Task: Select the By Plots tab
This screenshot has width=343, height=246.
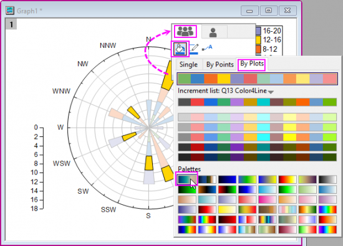Action: (252, 64)
